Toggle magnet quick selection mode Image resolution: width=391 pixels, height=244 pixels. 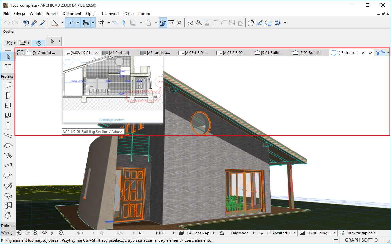point(38,43)
